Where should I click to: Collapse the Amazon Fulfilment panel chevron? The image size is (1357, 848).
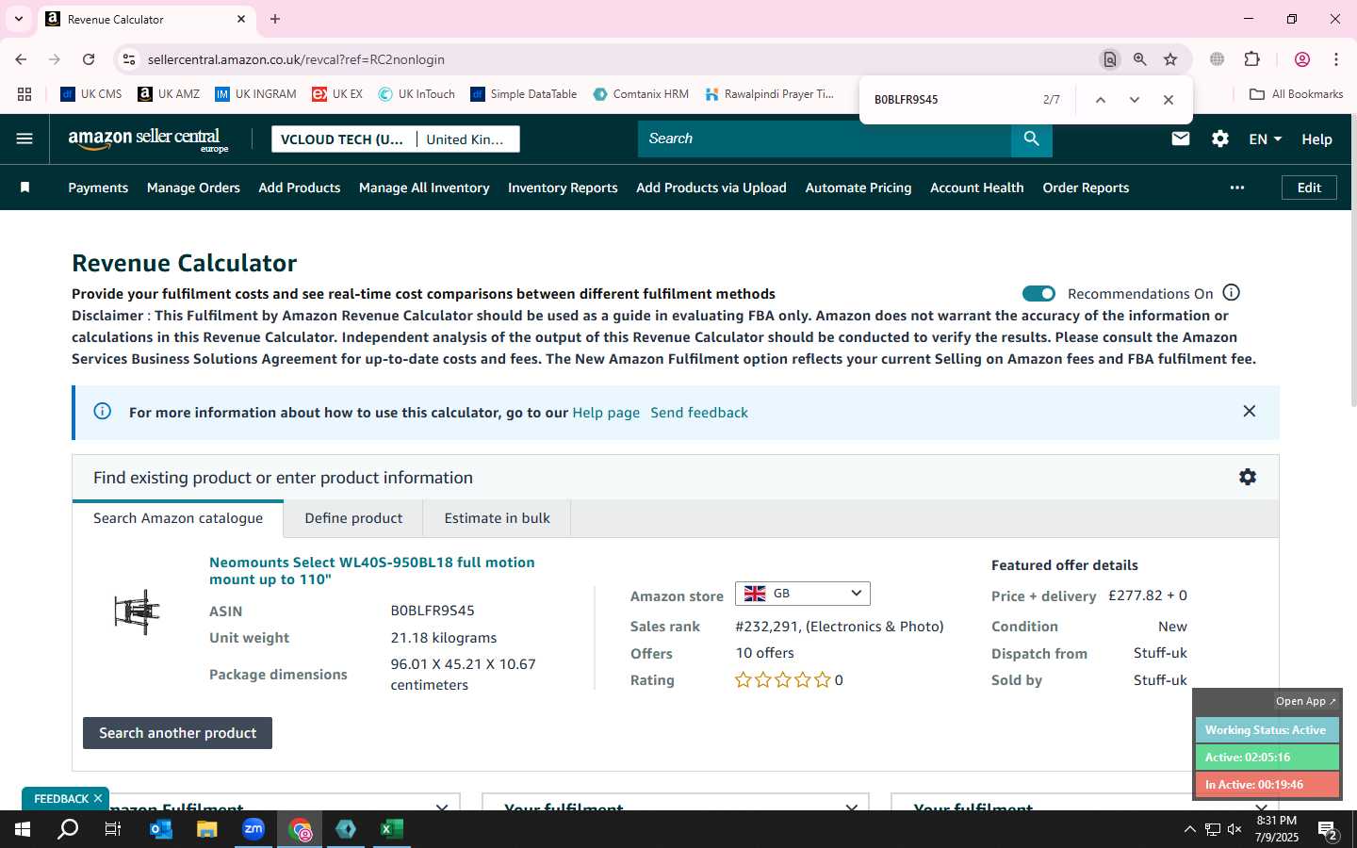pos(442,807)
